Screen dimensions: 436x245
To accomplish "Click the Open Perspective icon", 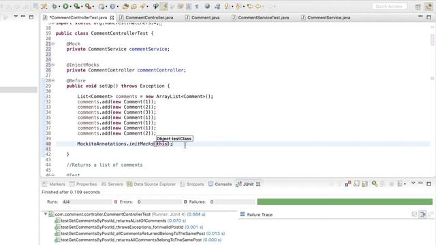I will pos(418,7).
